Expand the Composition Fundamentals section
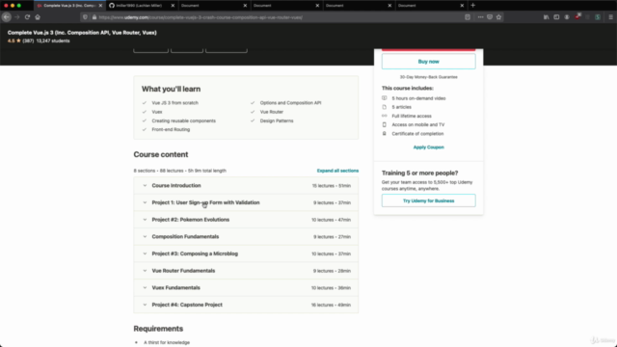This screenshot has width=617, height=347. [x=246, y=237]
